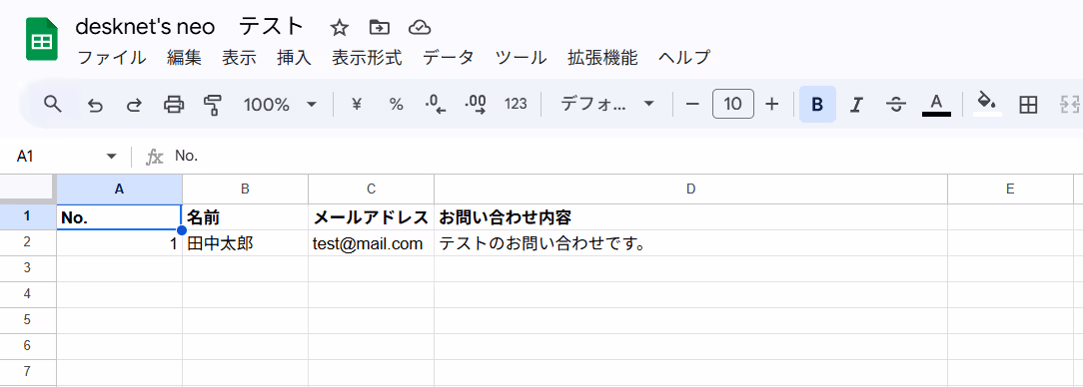Open the Google Sheets home icon
This screenshot has width=1083, height=387.
click(41, 40)
